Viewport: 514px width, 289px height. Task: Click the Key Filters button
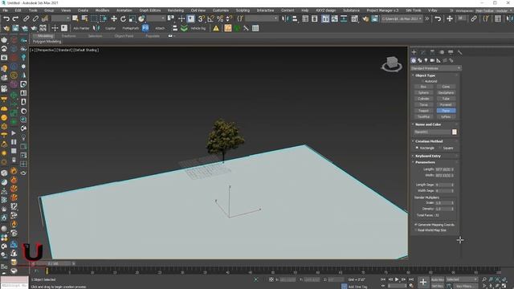click(464, 286)
